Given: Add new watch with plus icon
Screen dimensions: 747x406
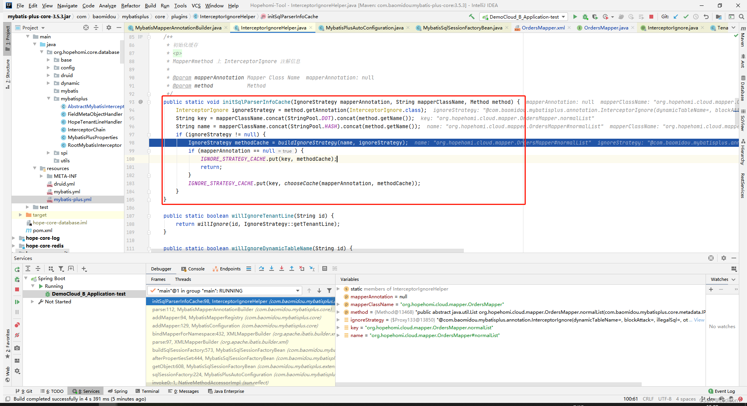Looking at the screenshot, I should tap(711, 289).
